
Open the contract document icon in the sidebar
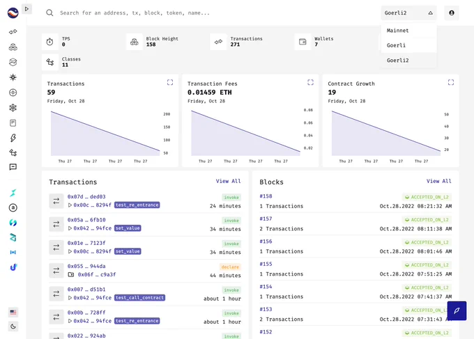[13, 123]
